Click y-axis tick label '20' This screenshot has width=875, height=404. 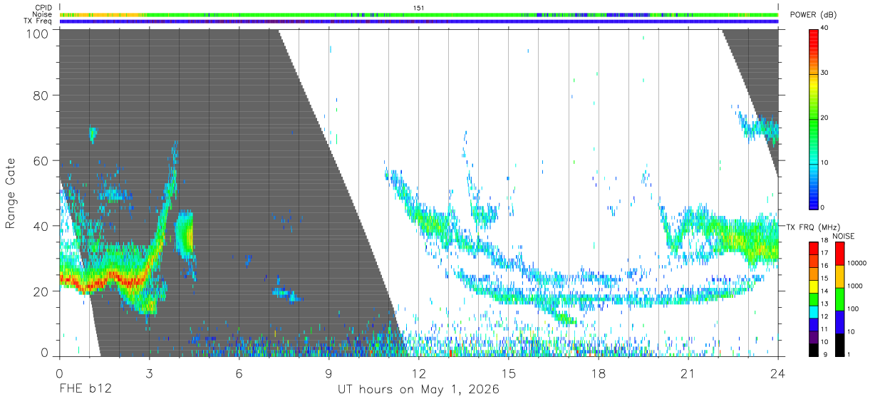[x=41, y=291]
